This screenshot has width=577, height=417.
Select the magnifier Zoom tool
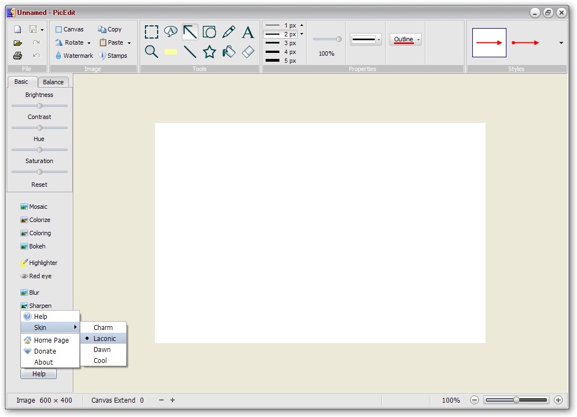152,52
